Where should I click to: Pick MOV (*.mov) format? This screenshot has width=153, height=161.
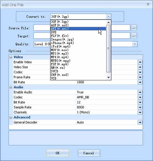click(78, 50)
